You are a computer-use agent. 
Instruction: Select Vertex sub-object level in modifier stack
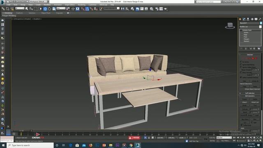246,32
